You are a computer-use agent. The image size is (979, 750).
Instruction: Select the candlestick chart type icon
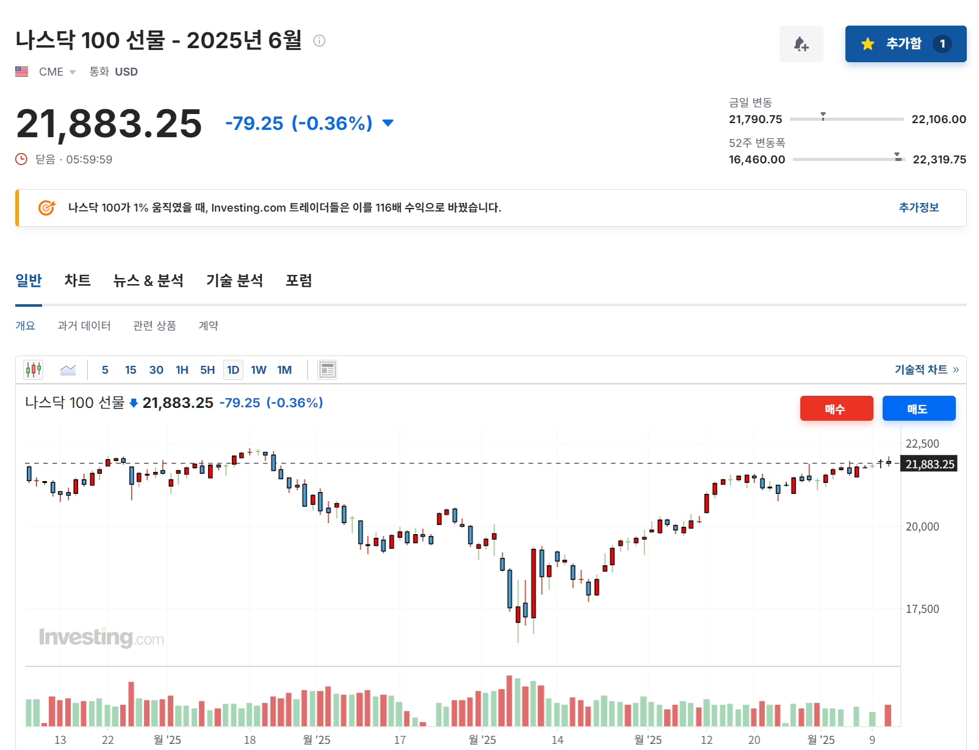click(34, 369)
